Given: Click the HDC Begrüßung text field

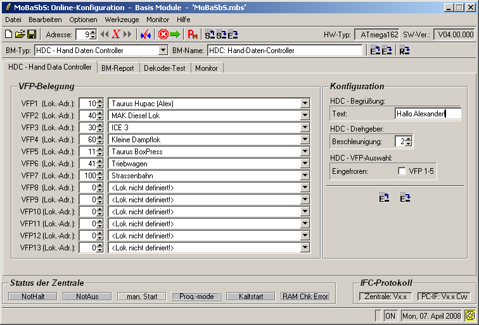Looking at the screenshot, I should coord(427,114).
